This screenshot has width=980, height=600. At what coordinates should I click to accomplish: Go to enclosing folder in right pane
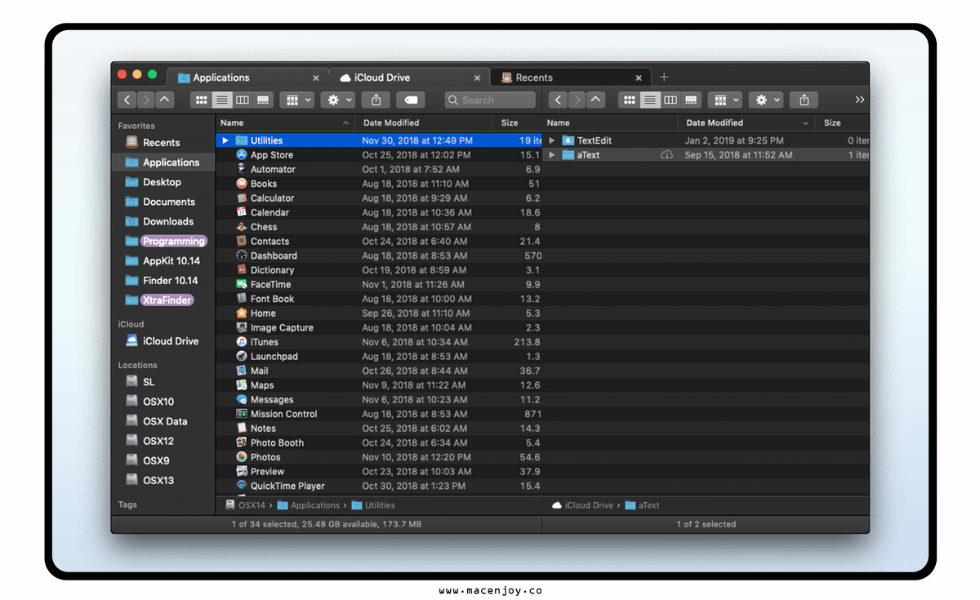[596, 100]
